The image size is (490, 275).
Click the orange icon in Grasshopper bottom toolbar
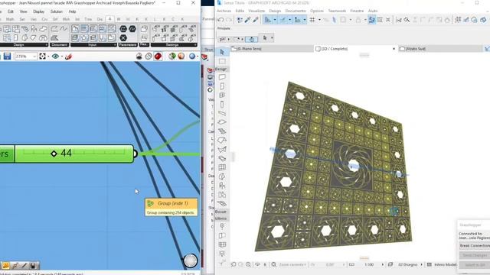[5, 266]
